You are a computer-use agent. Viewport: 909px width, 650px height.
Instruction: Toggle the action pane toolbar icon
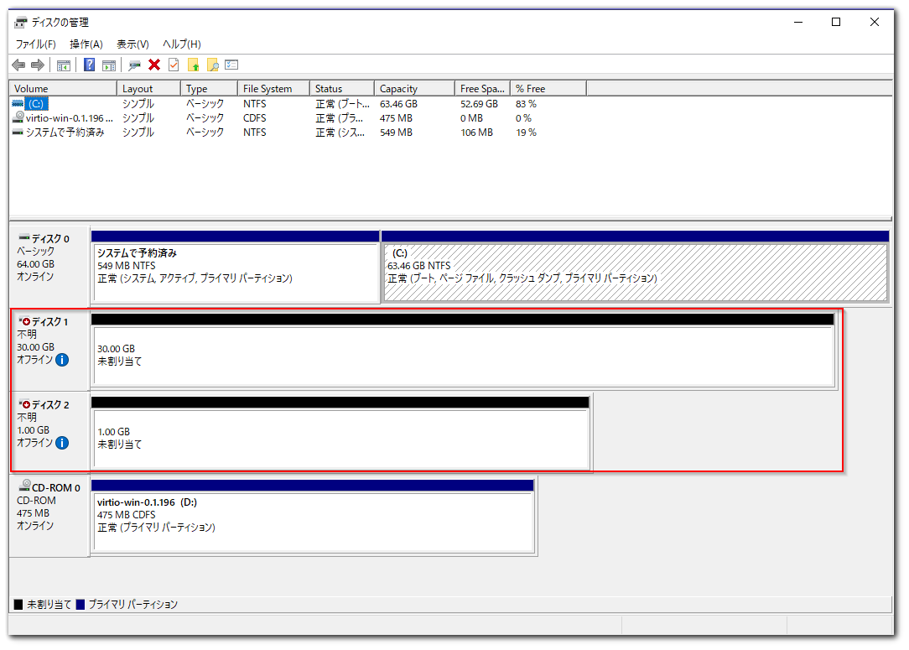[108, 65]
